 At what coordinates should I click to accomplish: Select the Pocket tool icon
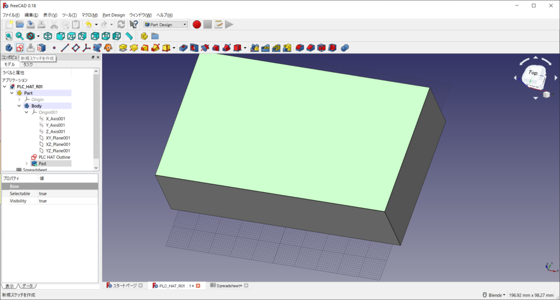[183, 48]
